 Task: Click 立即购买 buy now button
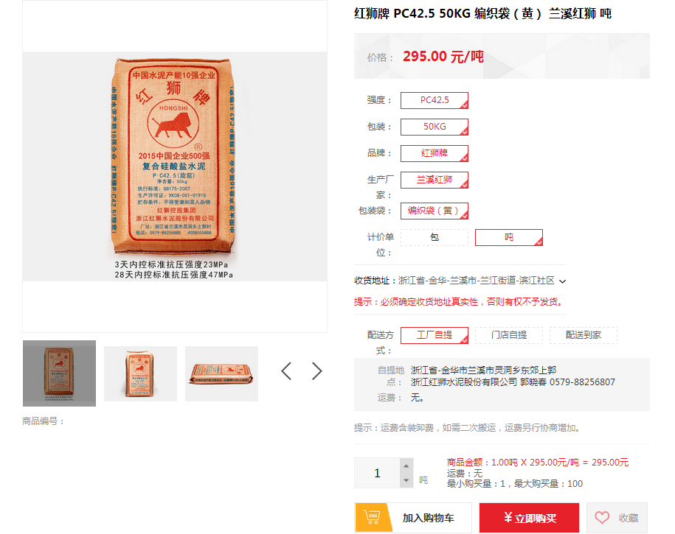point(529,518)
